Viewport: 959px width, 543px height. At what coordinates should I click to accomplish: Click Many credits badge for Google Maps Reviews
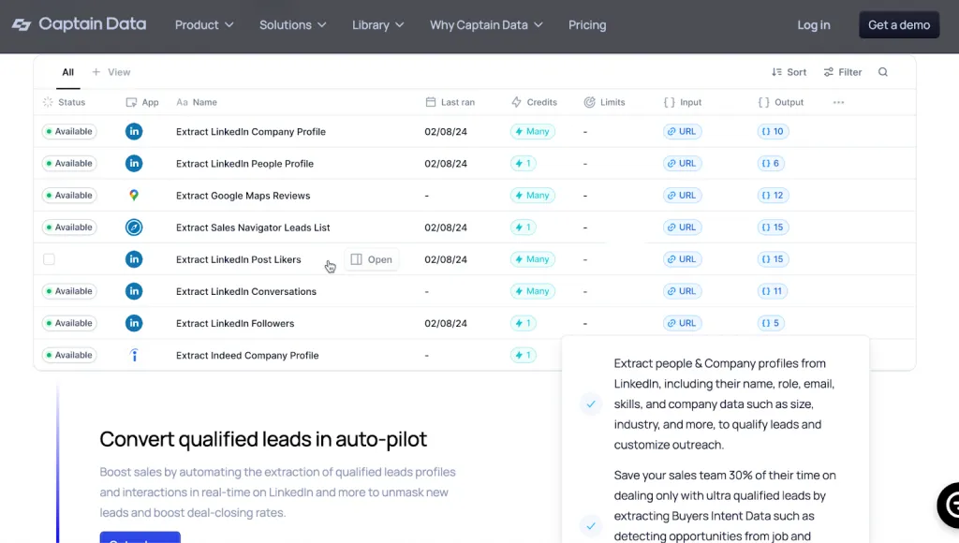(x=532, y=195)
